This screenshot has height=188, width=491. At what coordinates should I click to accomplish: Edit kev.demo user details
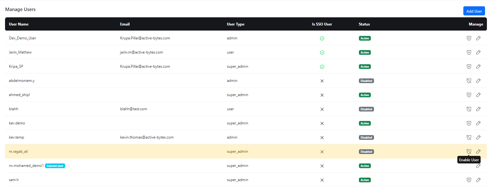tap(478, 123)
